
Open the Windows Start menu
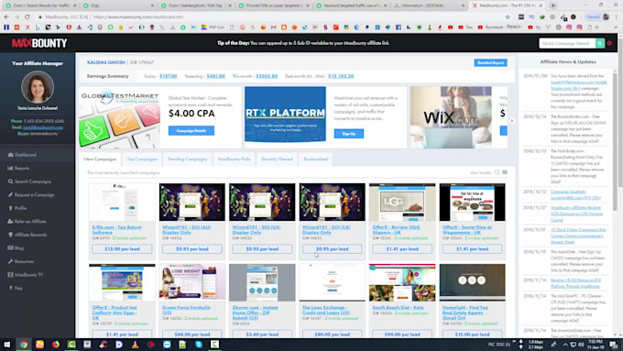6,345
